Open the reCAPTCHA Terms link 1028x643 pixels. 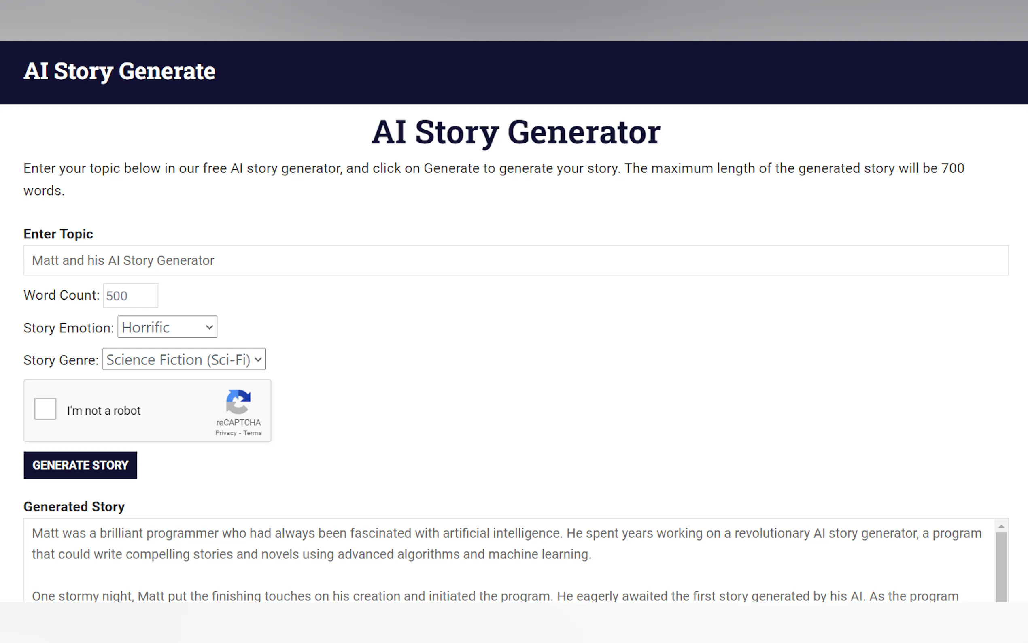253,433
